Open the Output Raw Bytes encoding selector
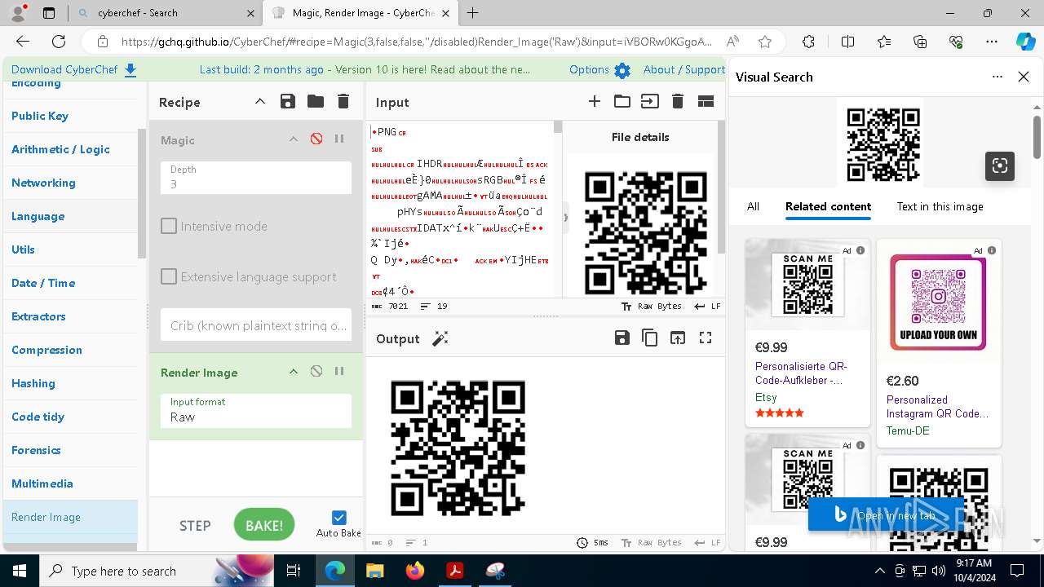The image size is (1044, 587). click(x=651, y=542)
